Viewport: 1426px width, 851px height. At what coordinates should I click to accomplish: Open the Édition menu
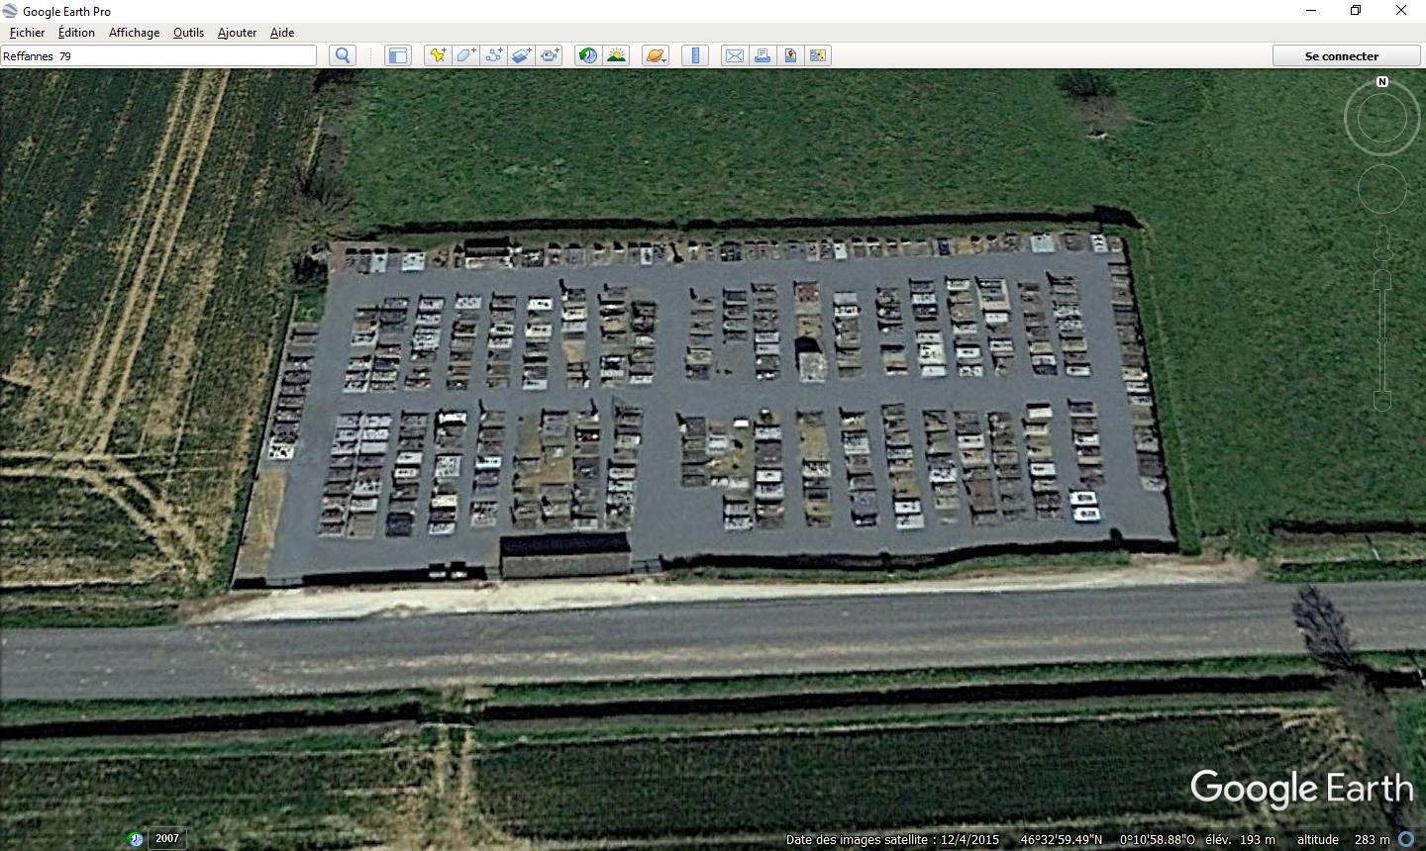[76, 33]
